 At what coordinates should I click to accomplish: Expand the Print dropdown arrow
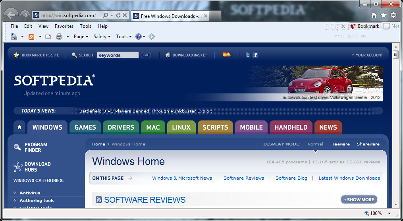pyautogui.click(x=67, y=37)
